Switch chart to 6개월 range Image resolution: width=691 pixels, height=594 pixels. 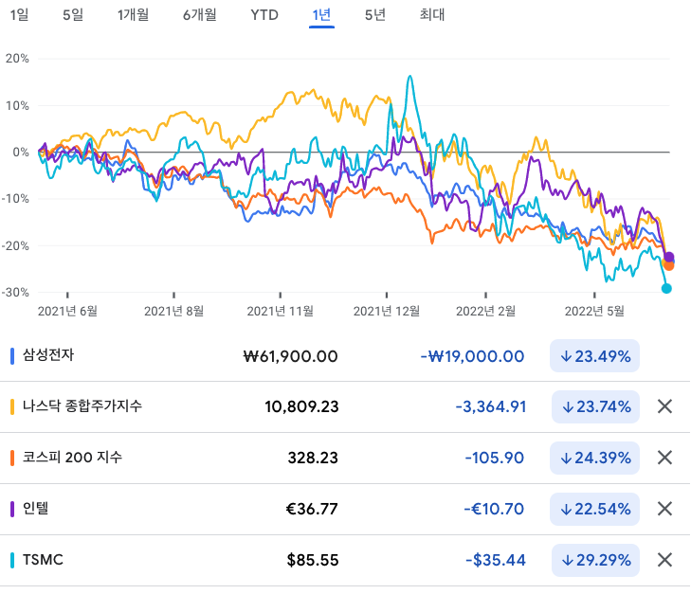200,15
